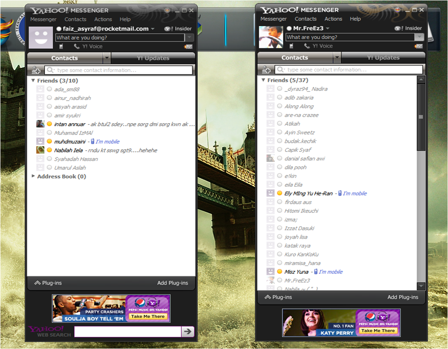Switch to Y! Updates tab in left window
The image size is (448, 349).
point(153,58)
